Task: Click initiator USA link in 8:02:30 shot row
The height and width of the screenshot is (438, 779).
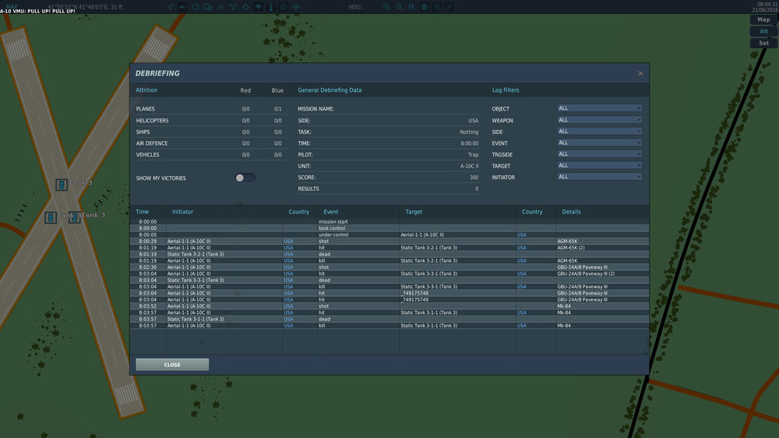Action: [x=288, y=267]
